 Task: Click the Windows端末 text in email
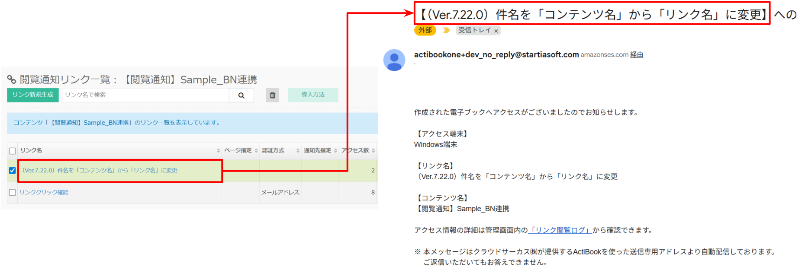435,145
